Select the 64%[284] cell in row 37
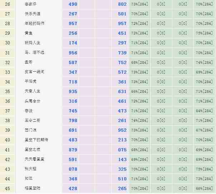Image resolution: width=216 pixels, height=194 pixels. [x=205, y=111]
